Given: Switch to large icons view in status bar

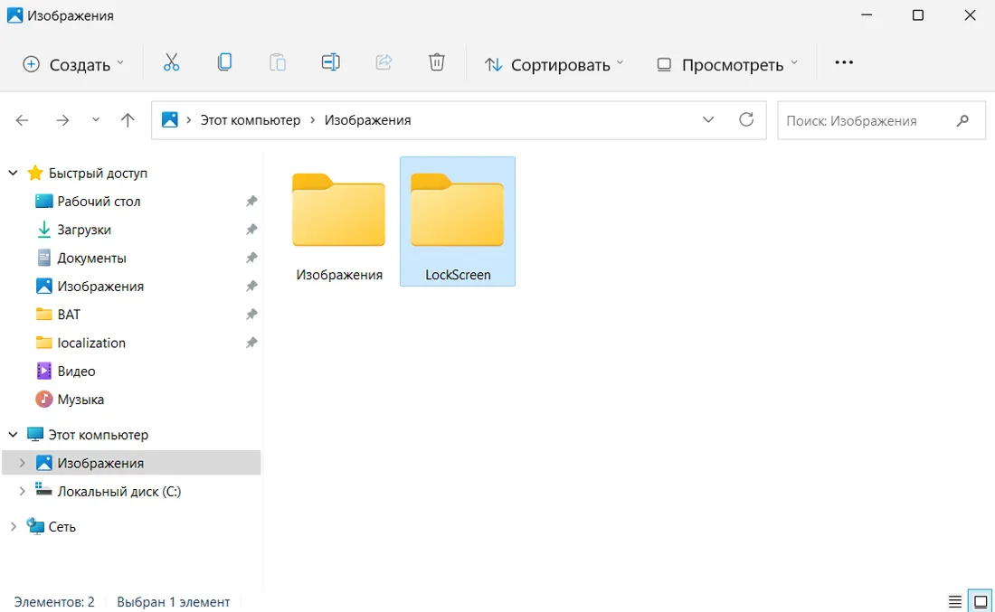Looking at the screenshot, I should (980, 601).
